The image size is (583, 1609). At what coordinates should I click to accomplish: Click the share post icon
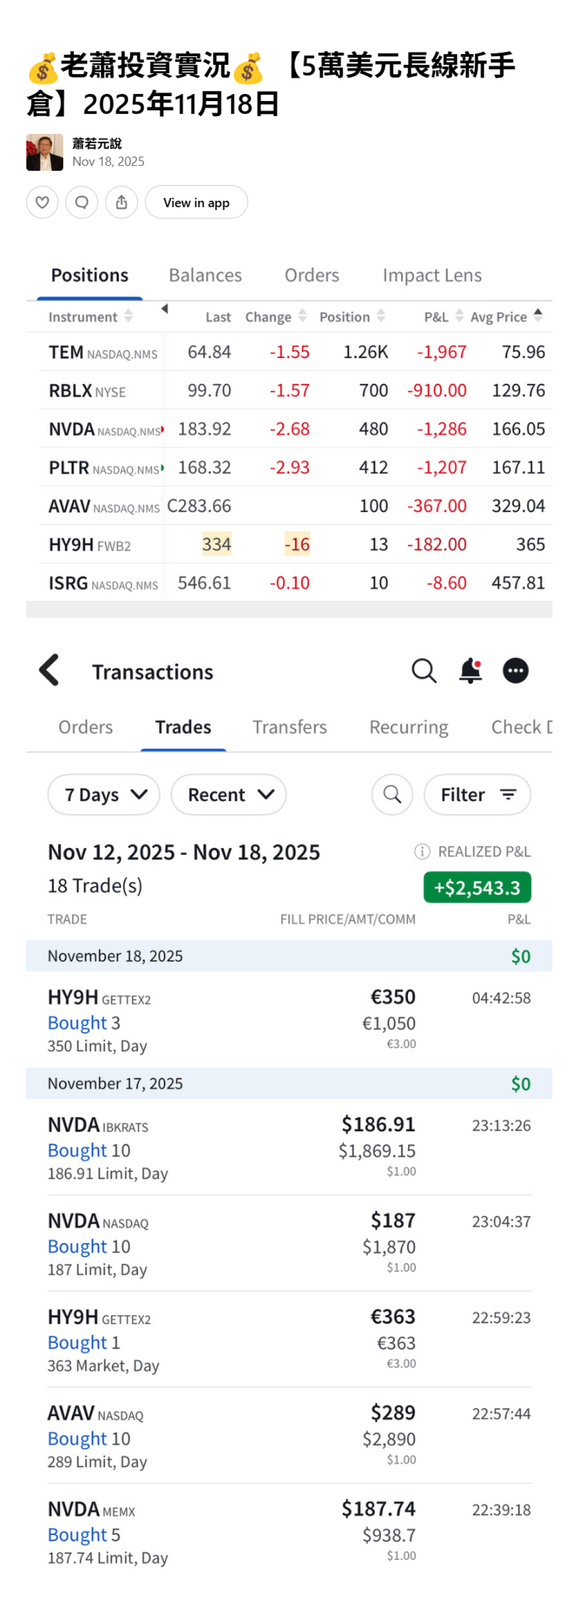(x=121, y=202)
